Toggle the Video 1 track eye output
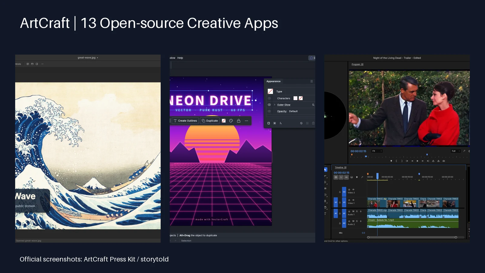485x273 pixels. click(353, 200)
